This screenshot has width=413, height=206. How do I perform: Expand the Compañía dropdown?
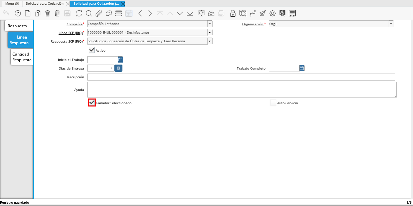click(210, 24)
